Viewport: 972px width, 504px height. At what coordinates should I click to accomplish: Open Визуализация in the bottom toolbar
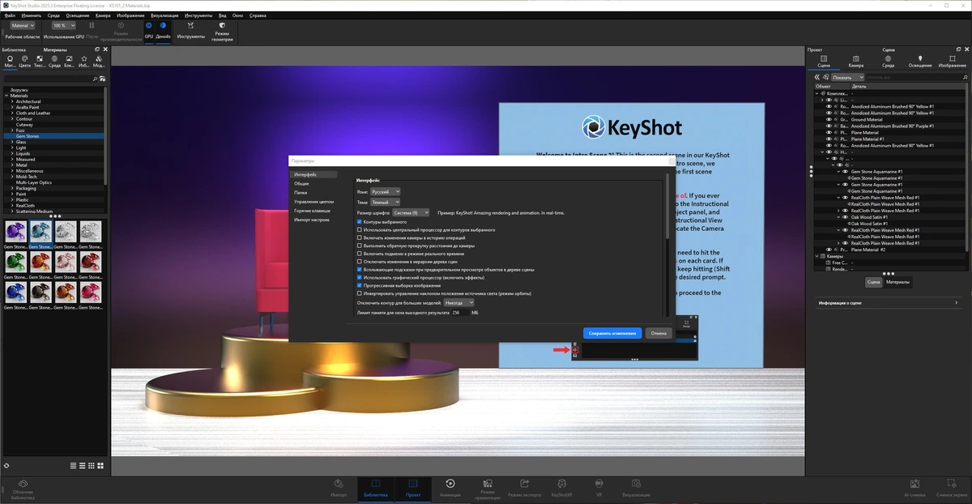[x=637, y=488]
